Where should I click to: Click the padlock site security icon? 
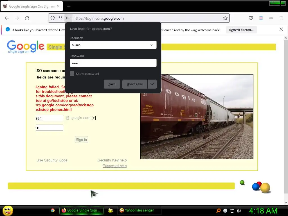[60, 18]
